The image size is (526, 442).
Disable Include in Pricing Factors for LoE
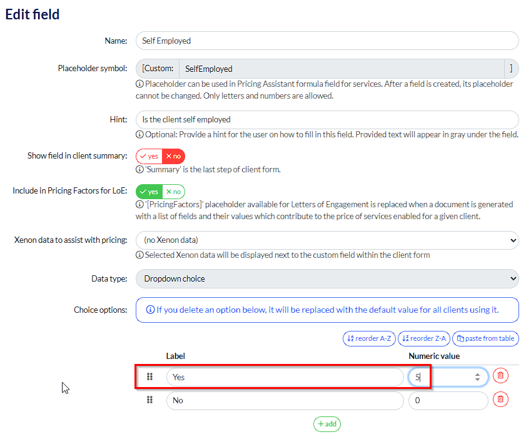pos(173,192)
